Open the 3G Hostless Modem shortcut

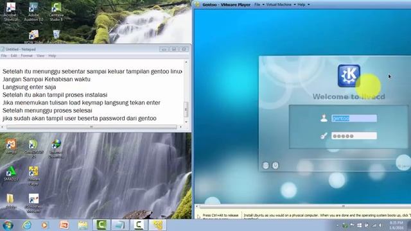click(33, 203)
